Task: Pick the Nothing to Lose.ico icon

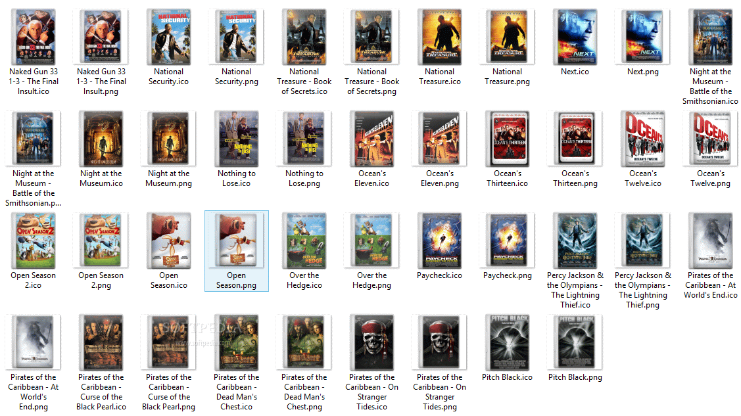Action: (236, 139)
